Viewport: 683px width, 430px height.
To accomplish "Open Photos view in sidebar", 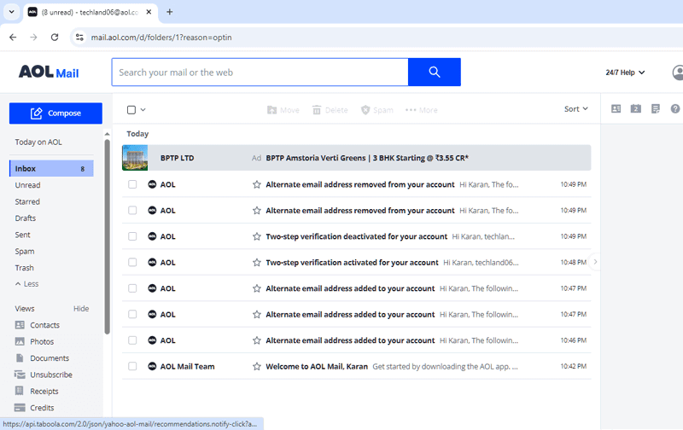I will tap(34, 341).
